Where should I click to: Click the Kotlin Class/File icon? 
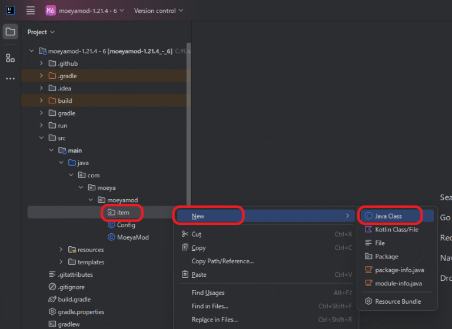pos(368,229)
